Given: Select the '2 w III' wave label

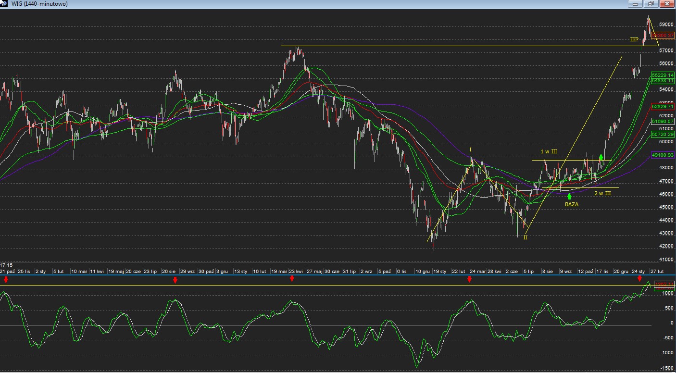Looking at the screenshot, I should coord(602,193).
